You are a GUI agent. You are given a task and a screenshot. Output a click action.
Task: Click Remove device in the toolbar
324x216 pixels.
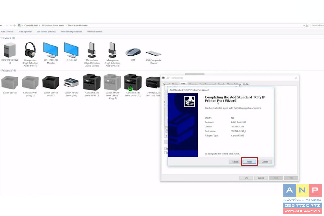coord(95,32)
